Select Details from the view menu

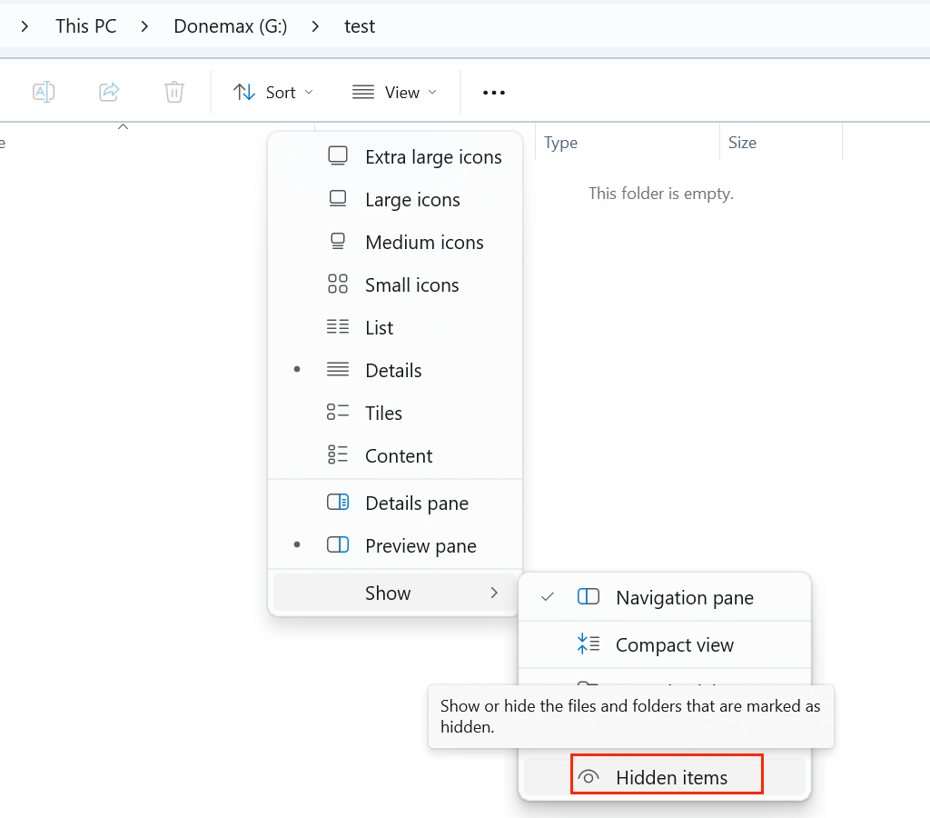pos(393,370)
